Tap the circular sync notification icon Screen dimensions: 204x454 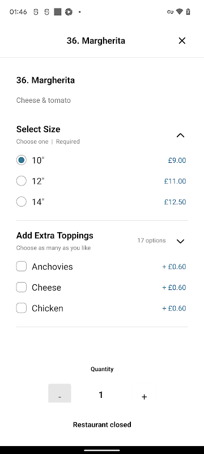point(69,12)
